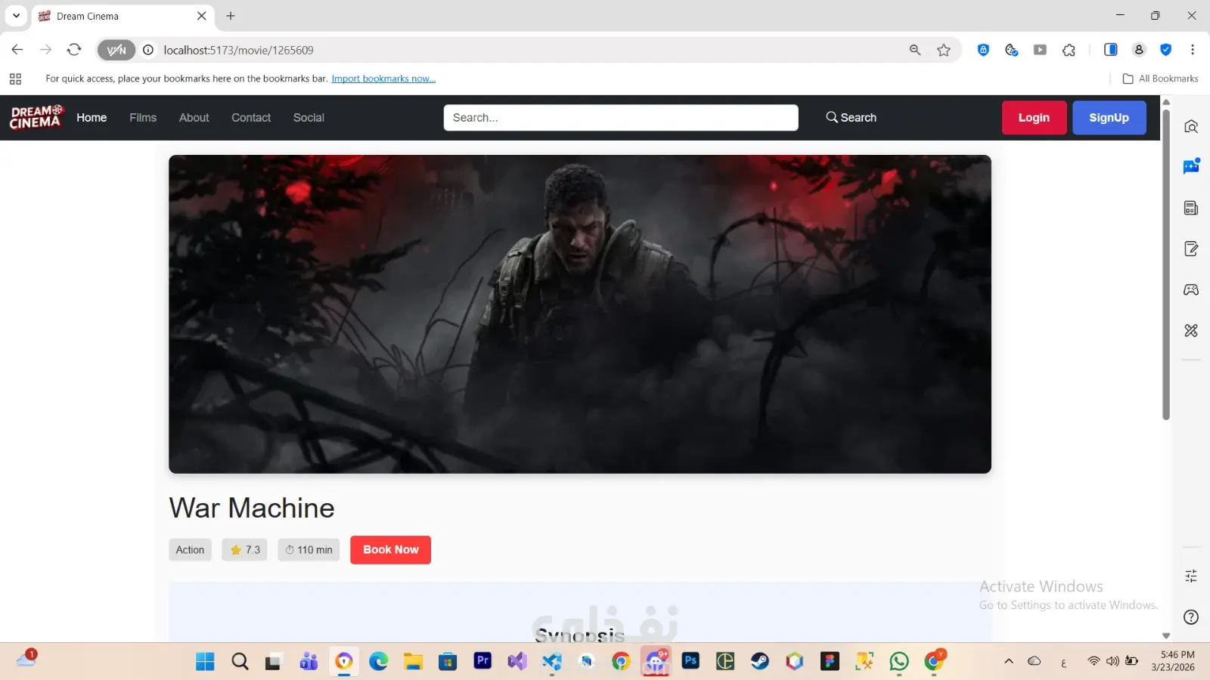
Task: Show hidden system tray icons
Action: coord(1009,662)
